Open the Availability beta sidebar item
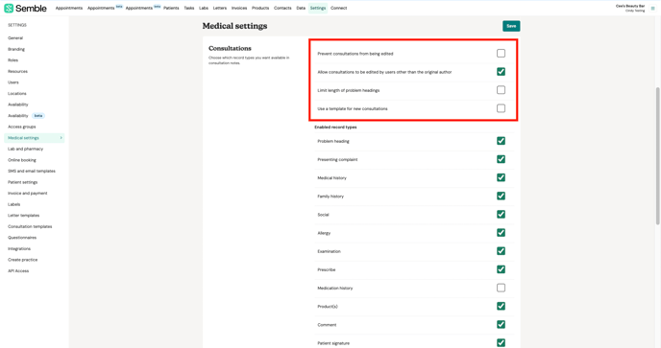The height and width of the screenshot is (348, 661). (x=26, y=116)
